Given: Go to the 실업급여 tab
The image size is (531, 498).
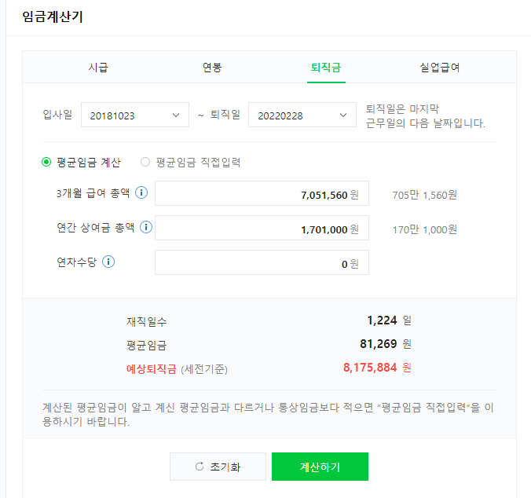Looking at the screenshot, I should [440, 68].
